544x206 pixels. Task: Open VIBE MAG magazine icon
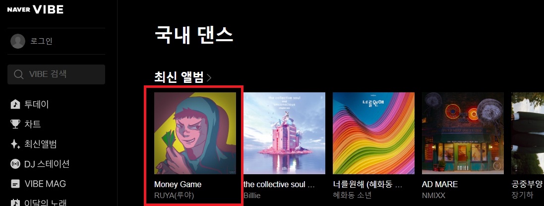[x=15, y=184]
